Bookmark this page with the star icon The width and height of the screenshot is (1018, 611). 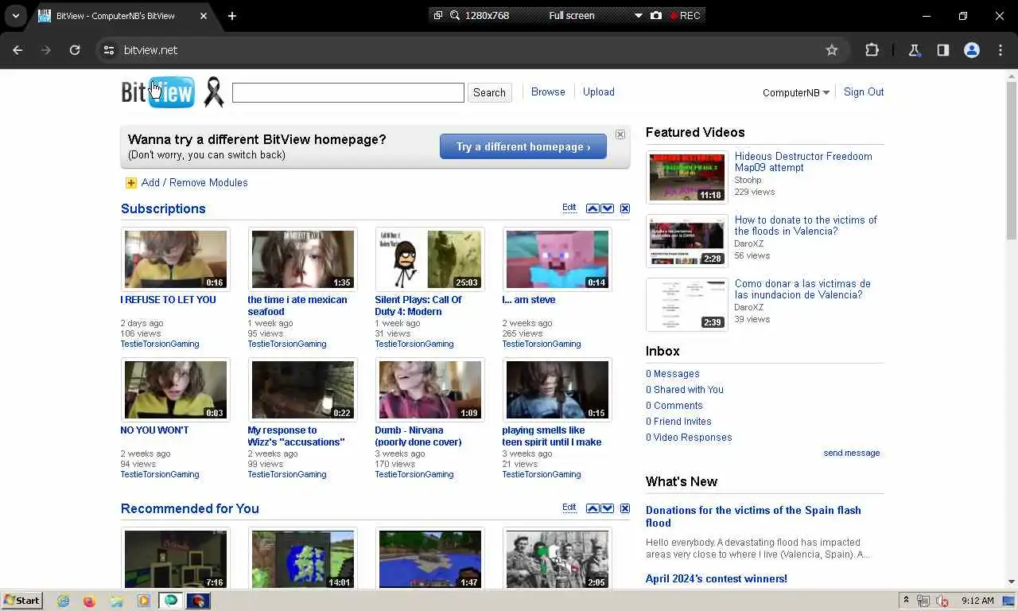(x=832, y=50)
